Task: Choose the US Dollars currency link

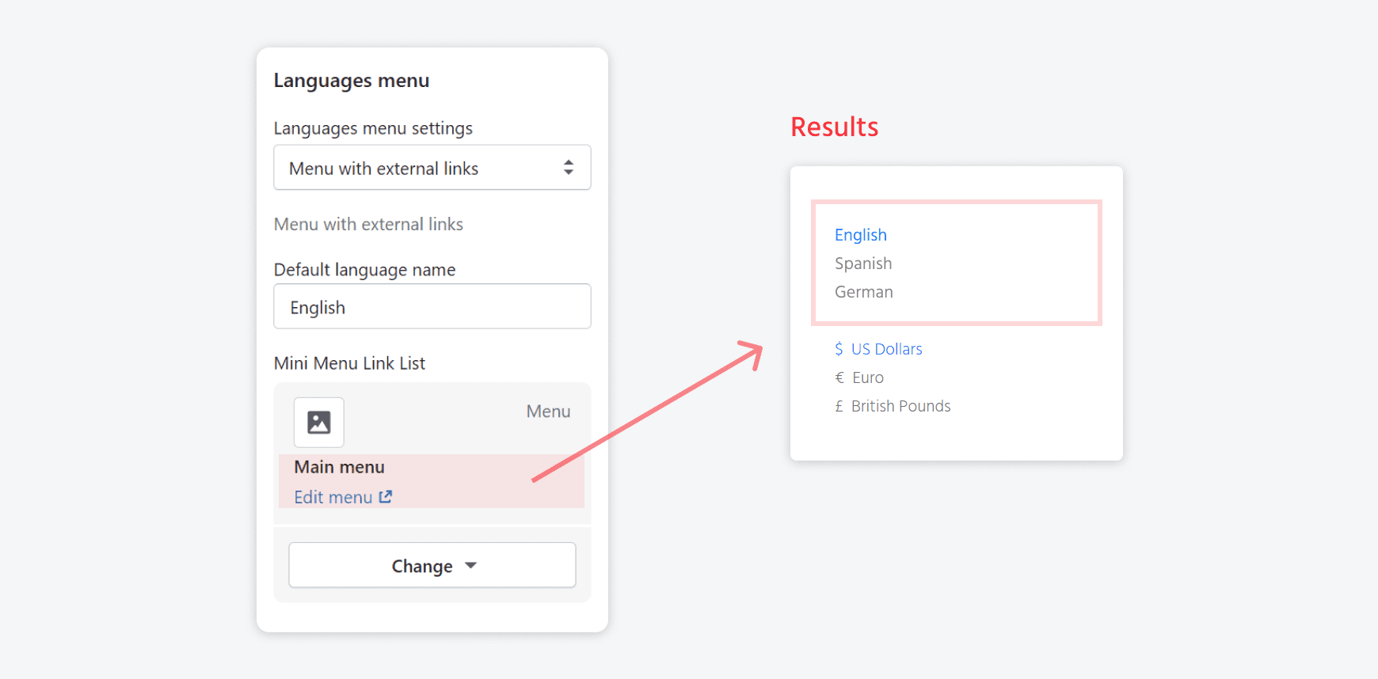Action: click(x=885, y=348)
